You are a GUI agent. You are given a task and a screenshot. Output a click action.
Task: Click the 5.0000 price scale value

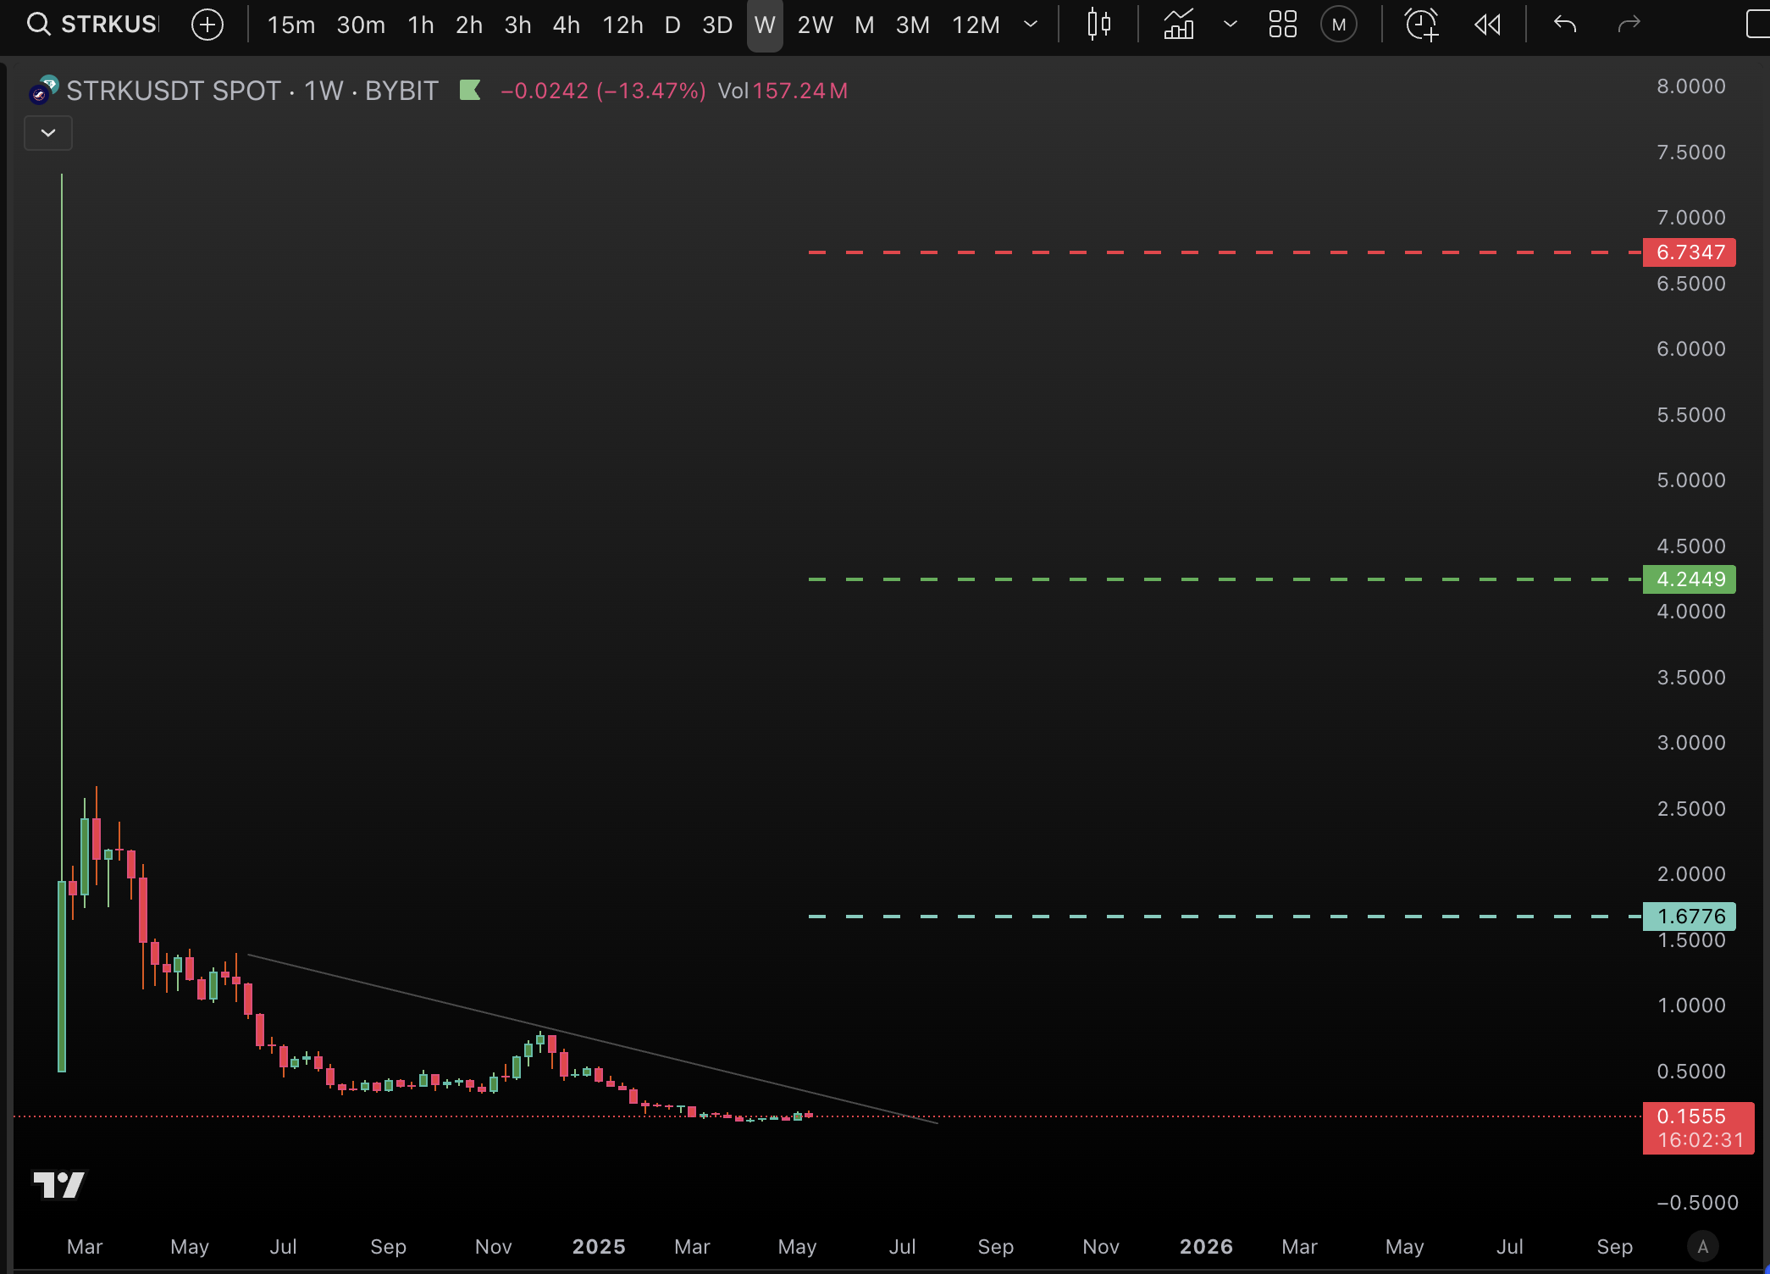[1691, 480]
